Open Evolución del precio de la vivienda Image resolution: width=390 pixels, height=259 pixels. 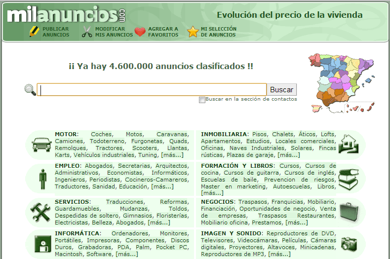[289, 15]
